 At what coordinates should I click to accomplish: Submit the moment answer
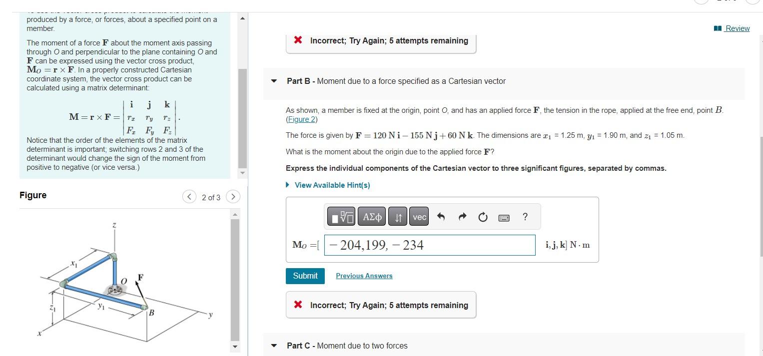coord(305,275)
